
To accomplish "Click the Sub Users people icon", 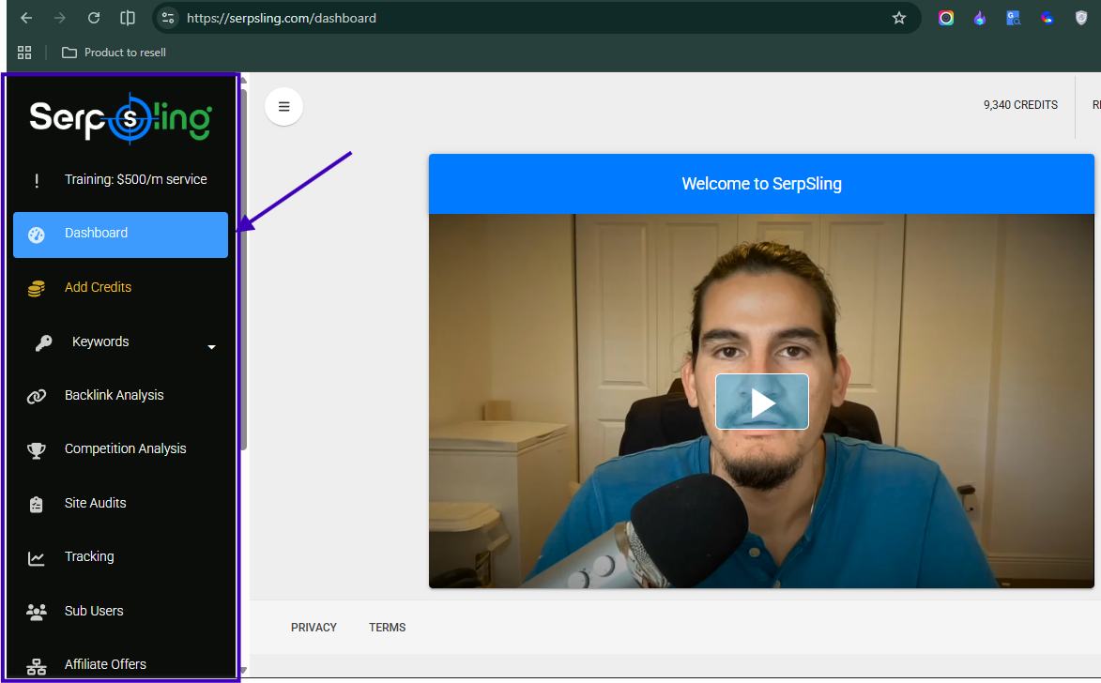I will [37, 613].
